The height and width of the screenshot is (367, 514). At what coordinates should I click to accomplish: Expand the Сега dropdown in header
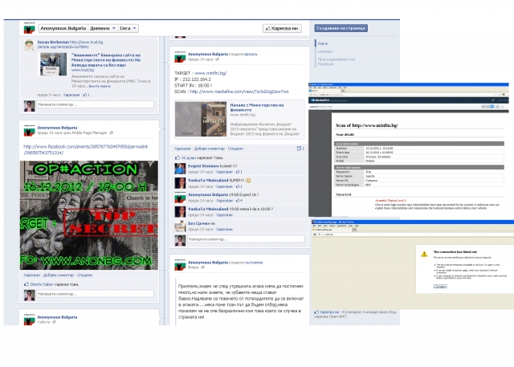pos(128,28)
